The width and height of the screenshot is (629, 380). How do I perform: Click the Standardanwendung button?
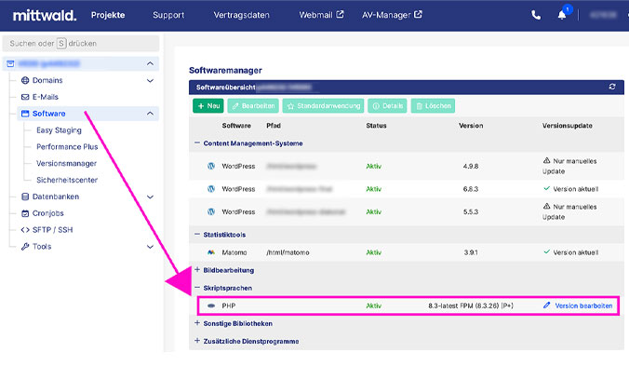click(323, 105)
